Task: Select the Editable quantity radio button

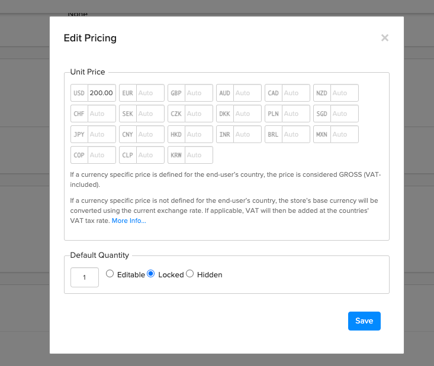Action: [110, 274]
